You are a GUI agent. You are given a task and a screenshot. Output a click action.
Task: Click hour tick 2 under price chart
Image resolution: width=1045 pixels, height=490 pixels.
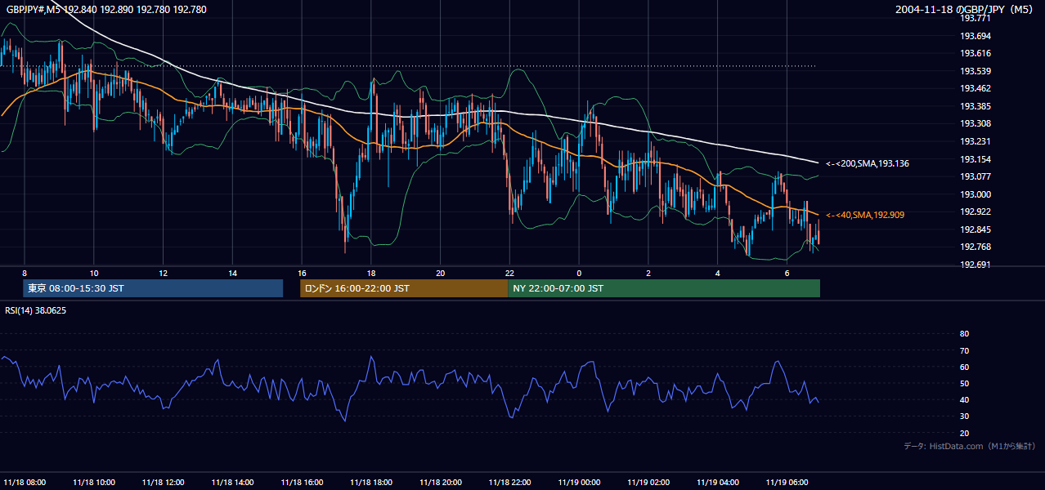[x=648, y=273]
